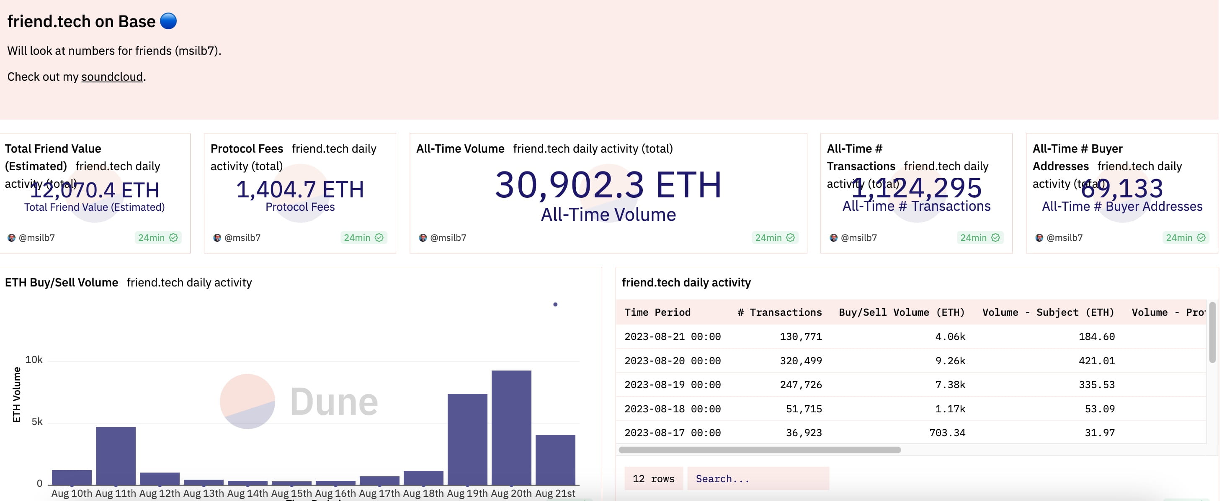Image resolution: width=1227 pixels, height=501 pixels.
Task: Click the 130,771 transactions cell
Action: (x=801, y=336)
